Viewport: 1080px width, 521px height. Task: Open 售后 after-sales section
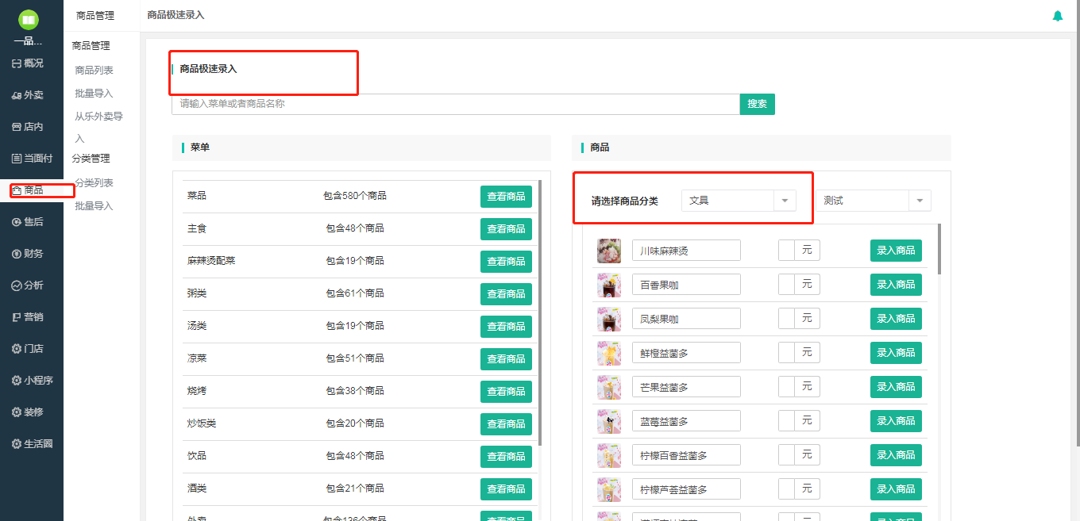coord(28,222)
